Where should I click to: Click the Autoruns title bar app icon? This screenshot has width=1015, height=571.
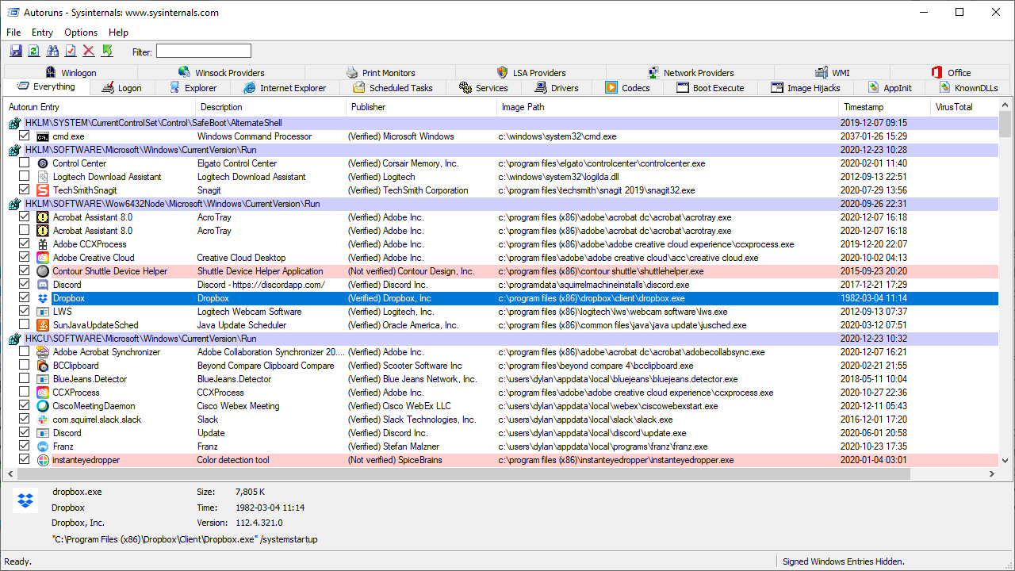[13, 13]
